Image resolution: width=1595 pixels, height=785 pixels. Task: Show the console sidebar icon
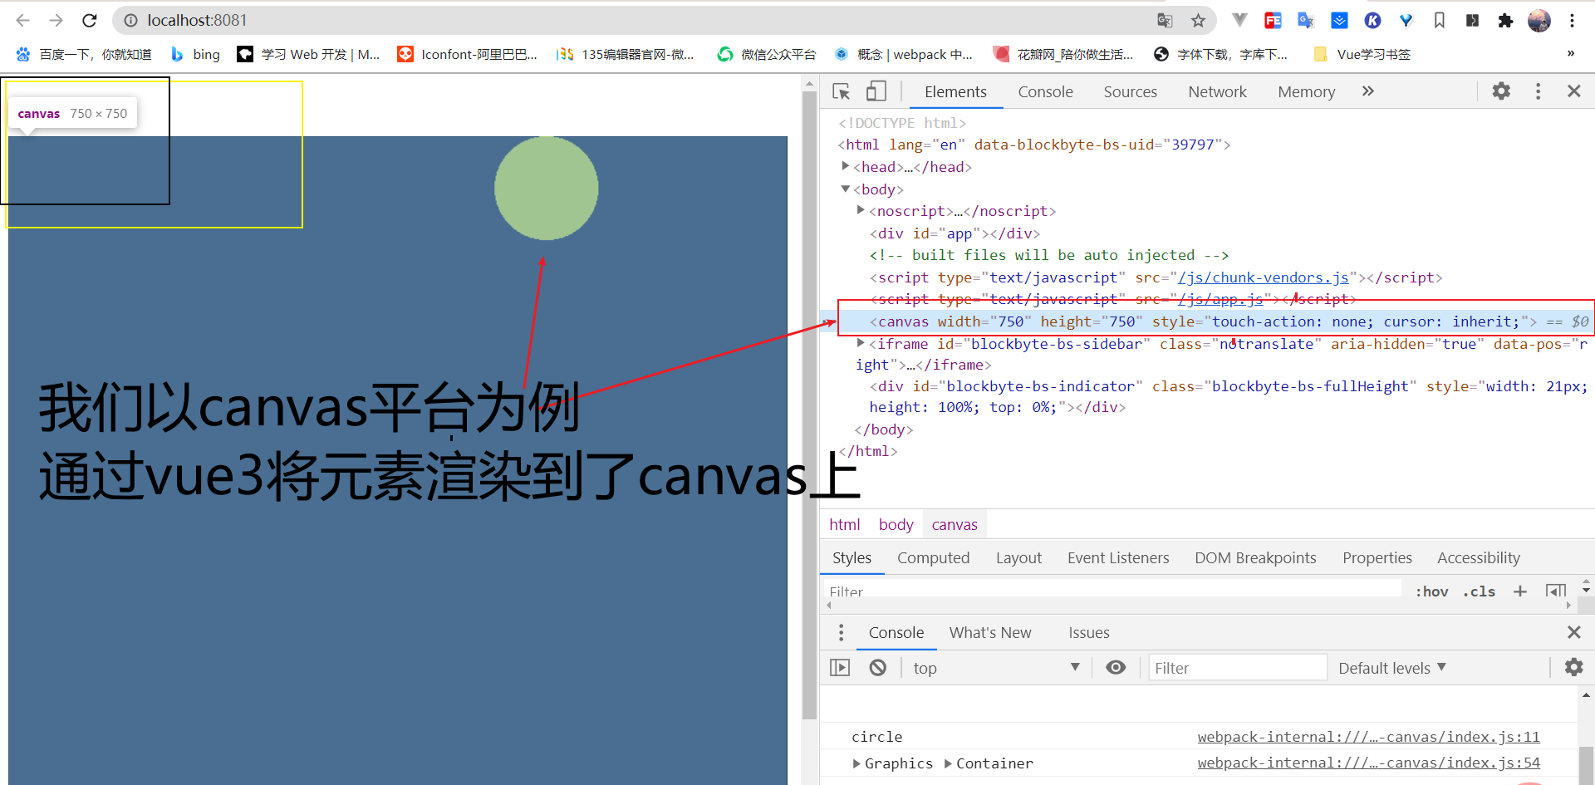pyautogui.click(x=840, y=667)
